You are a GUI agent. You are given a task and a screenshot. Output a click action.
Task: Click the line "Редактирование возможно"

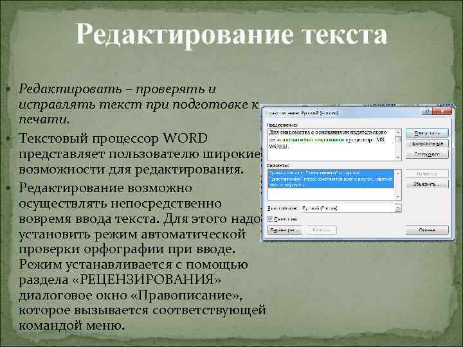click(105, 188)
